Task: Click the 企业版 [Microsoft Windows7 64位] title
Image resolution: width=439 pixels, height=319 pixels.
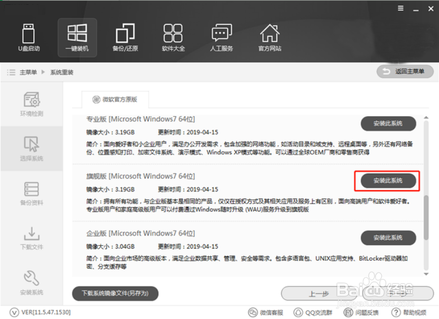Action: (141, 233)
